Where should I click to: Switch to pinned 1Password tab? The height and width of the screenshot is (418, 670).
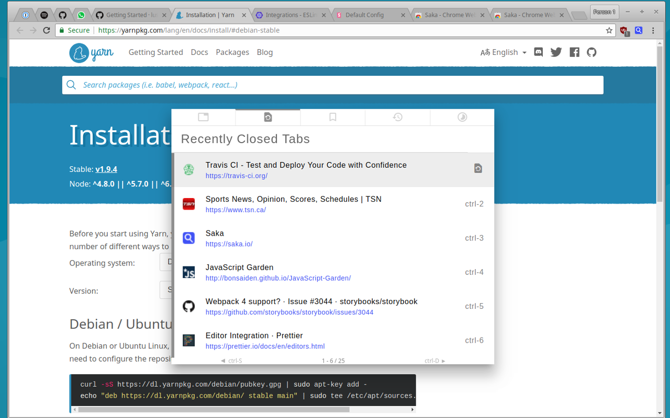tap(25, 15)
